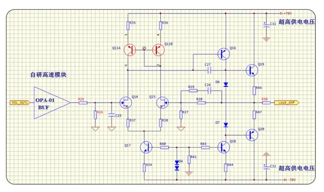Select resistor R38 symbol
The height and width of the screenshot is (192, 324).
tap(160, 123)
